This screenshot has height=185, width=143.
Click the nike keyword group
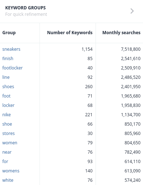coord(6,115)
